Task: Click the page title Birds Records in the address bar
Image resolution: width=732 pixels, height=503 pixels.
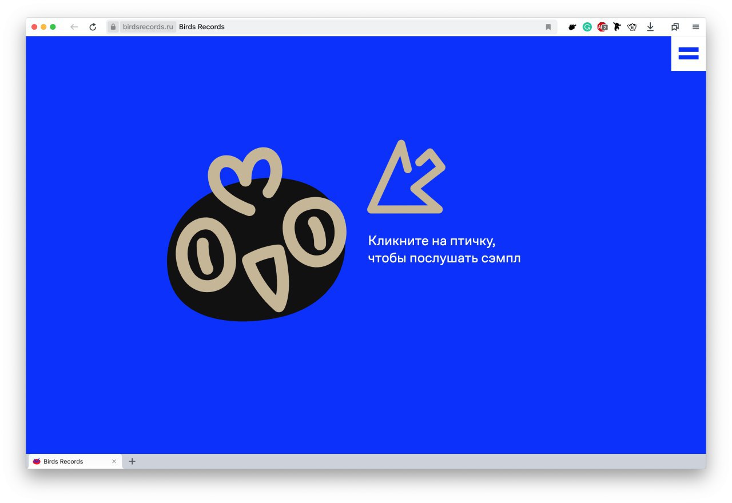Action: [202, 27]
